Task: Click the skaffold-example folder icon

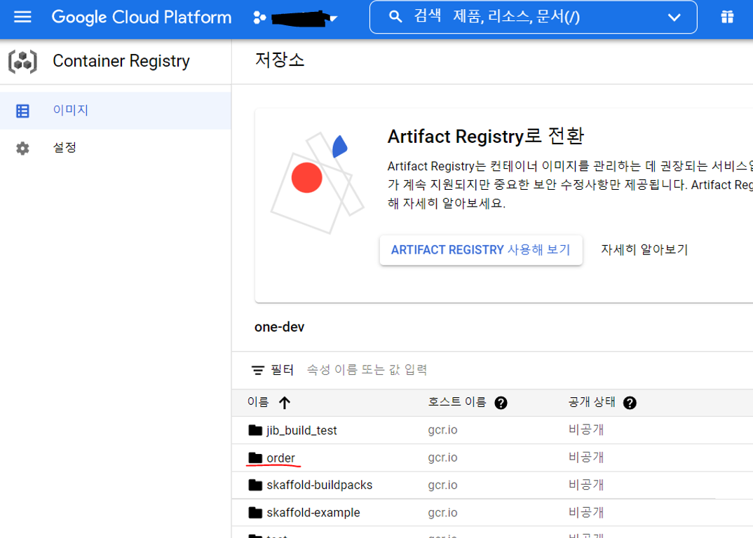Action: click(x=255, y=513)
